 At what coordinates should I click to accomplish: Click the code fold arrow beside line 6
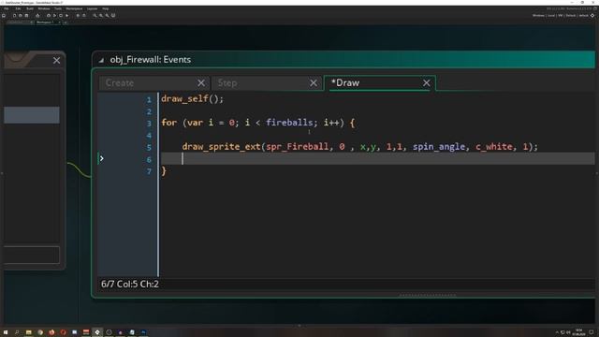[102, 158]
